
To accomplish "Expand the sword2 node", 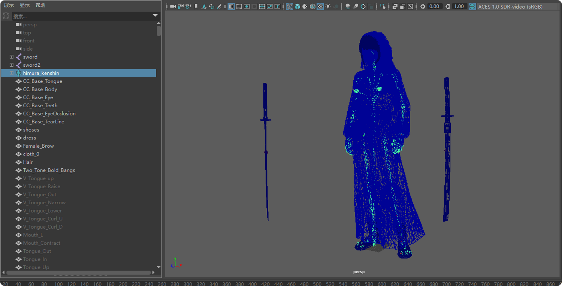I will [x=12, y=65].
